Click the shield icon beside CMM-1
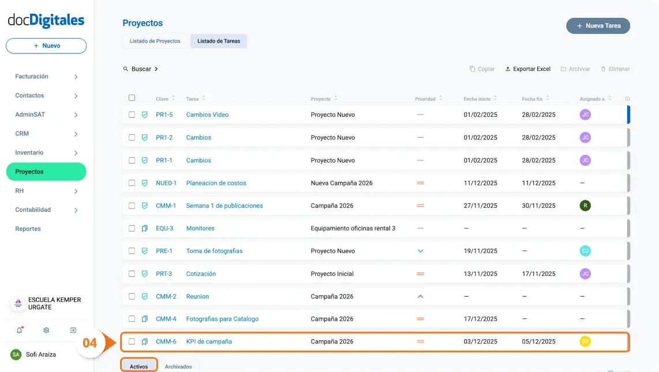This screenshot has width=659, height=372. [144, 205]
